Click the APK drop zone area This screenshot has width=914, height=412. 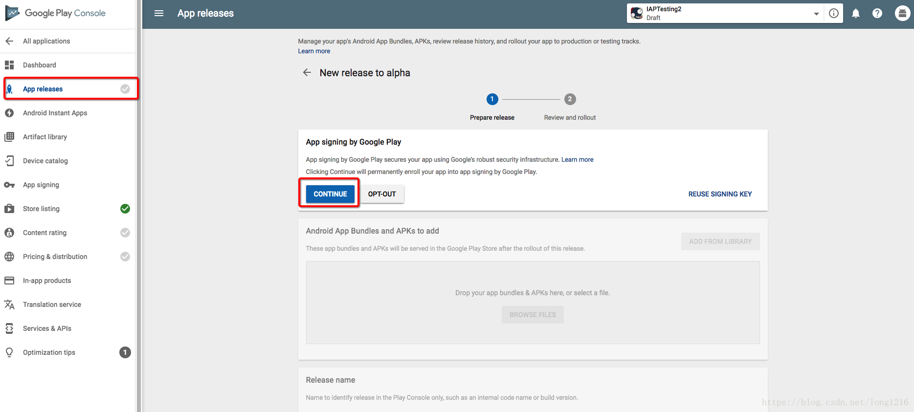pyautogui.click(x=533, y=303)
